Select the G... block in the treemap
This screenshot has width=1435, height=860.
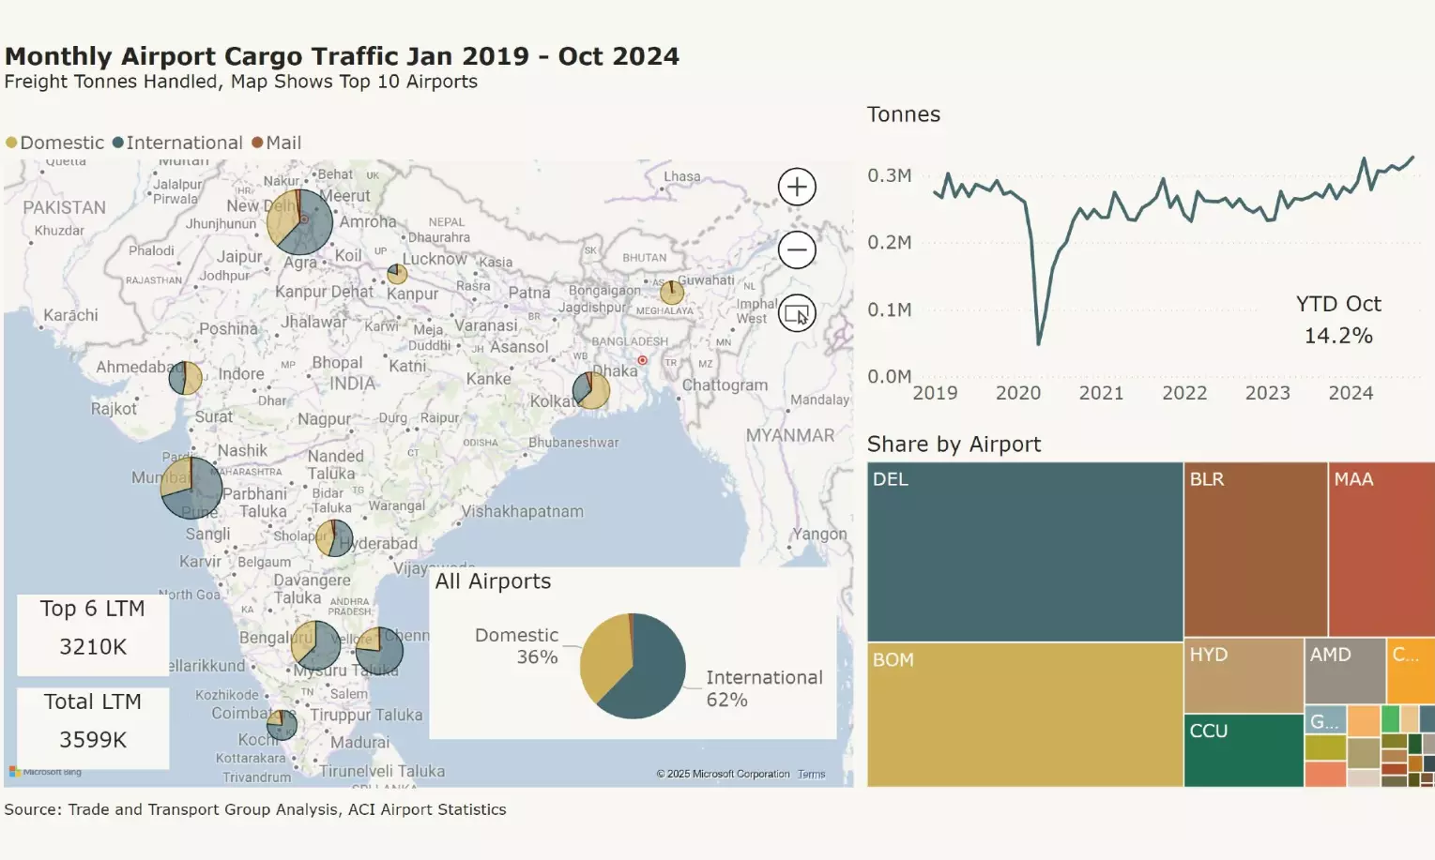1326,720
